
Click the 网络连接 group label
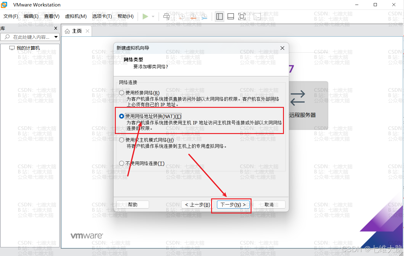pyautogui.click(x=128, y=82)
